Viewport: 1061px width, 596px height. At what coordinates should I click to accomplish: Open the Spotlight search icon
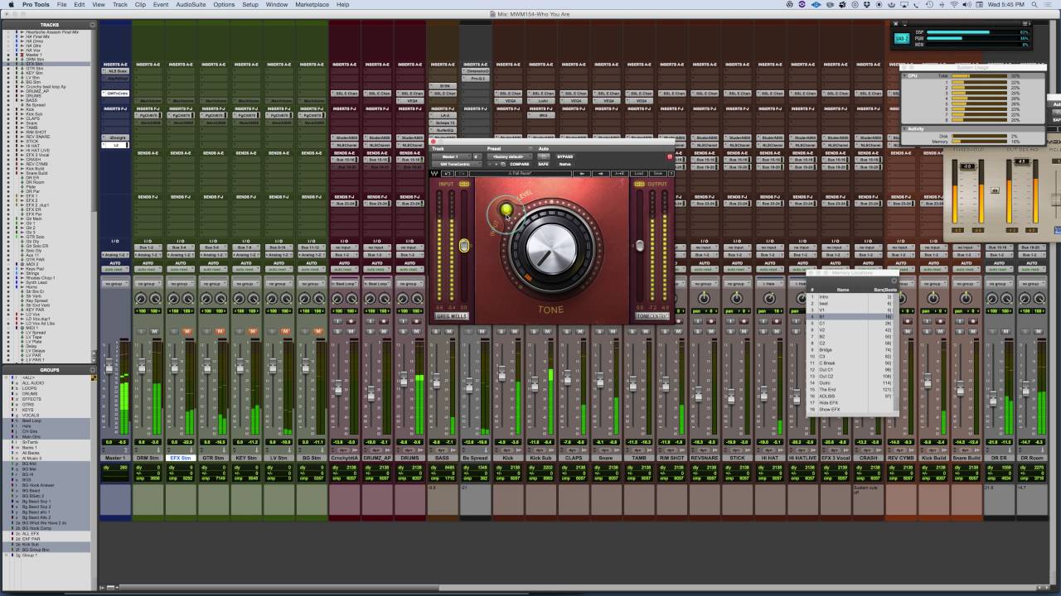pyautogui.click(x=1034, y=5)
